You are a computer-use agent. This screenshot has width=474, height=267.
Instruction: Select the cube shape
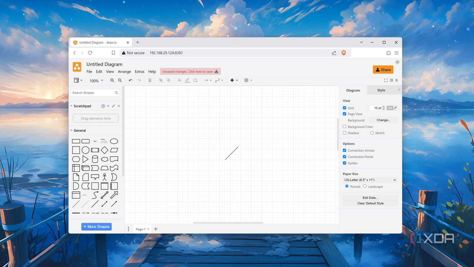pyautogui.click(x=86, y=168)
